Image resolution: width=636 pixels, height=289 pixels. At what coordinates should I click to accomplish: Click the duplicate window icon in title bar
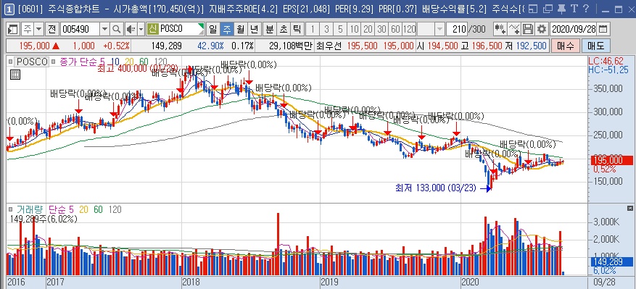pyautogui.click(x=548, y=9)
